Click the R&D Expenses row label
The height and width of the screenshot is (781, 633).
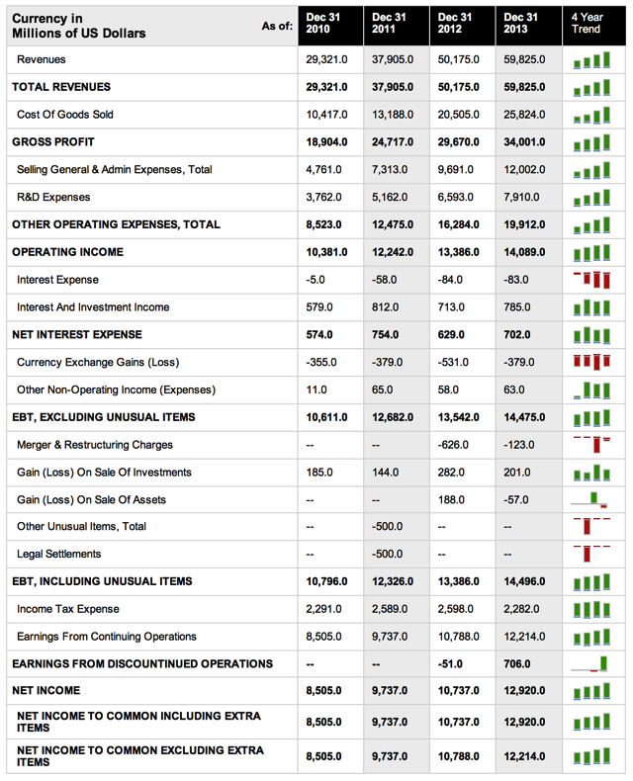tap(53, 198)
